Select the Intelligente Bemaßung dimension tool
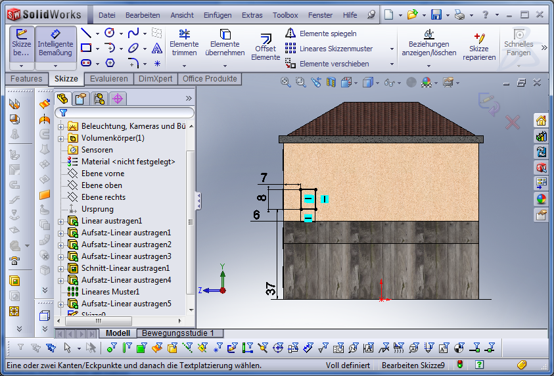The width and height of the screenshot is (554, 376). click(x=55, y=43)
